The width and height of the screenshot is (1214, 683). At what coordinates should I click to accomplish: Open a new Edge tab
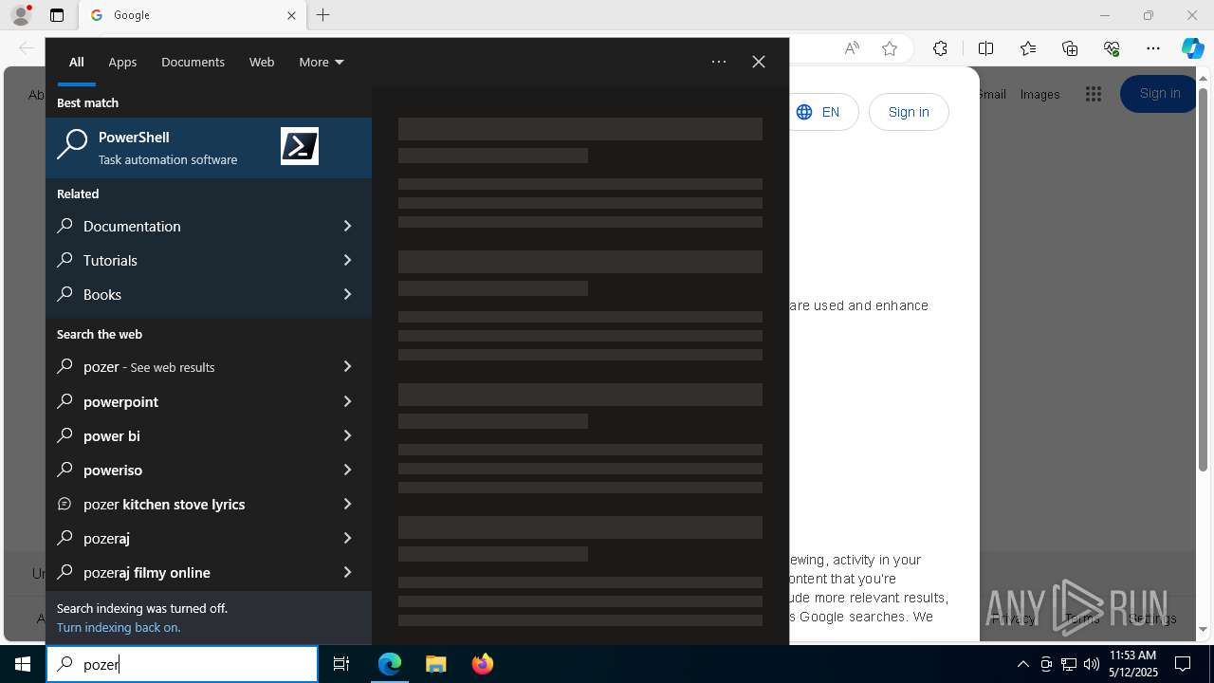[x=322, y=15]
